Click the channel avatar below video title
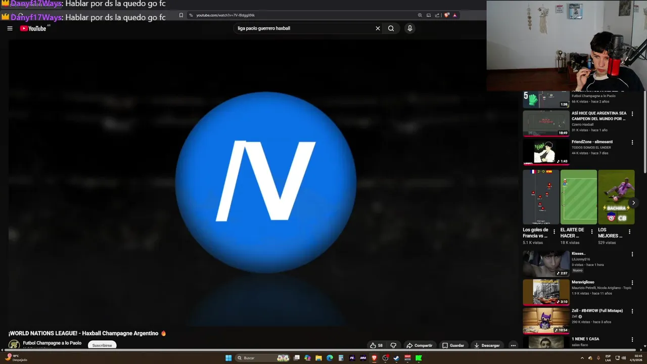647x364 pixels. [x=14, y=345]
